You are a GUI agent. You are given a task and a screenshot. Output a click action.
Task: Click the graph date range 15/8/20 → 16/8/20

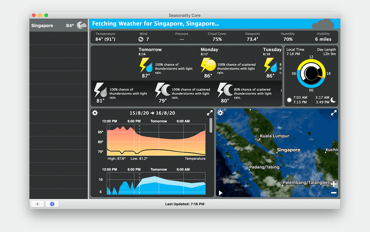point(152,113)
